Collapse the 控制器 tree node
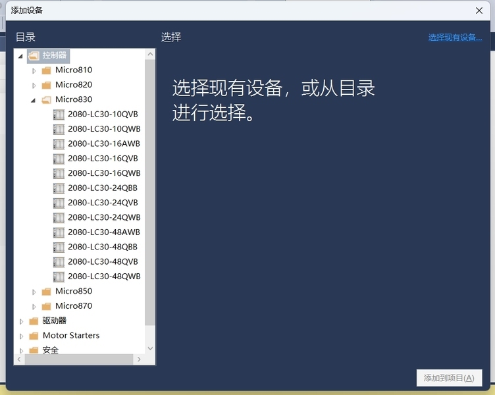 point(21,56)
